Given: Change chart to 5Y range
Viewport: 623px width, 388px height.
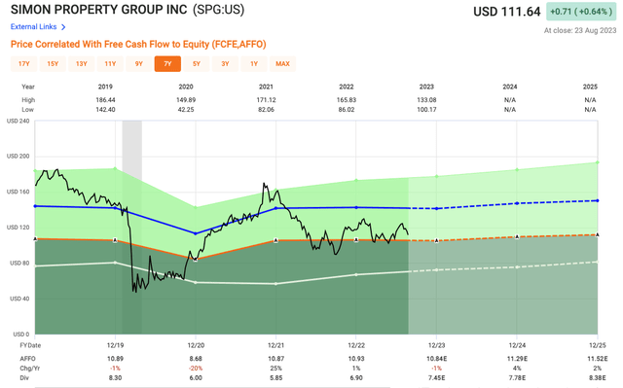Looking at the screenshot, I should (x=197, y=64).
